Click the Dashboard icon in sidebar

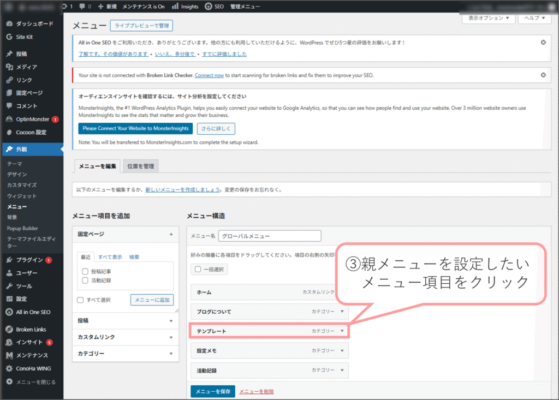(9, 24)
